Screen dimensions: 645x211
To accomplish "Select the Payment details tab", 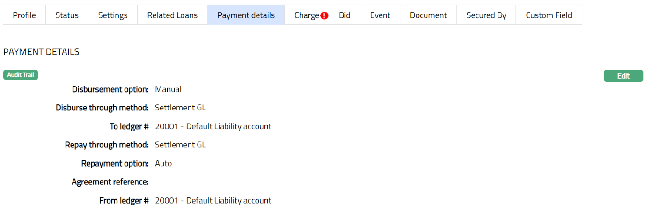I will click(x=246, y=15).
